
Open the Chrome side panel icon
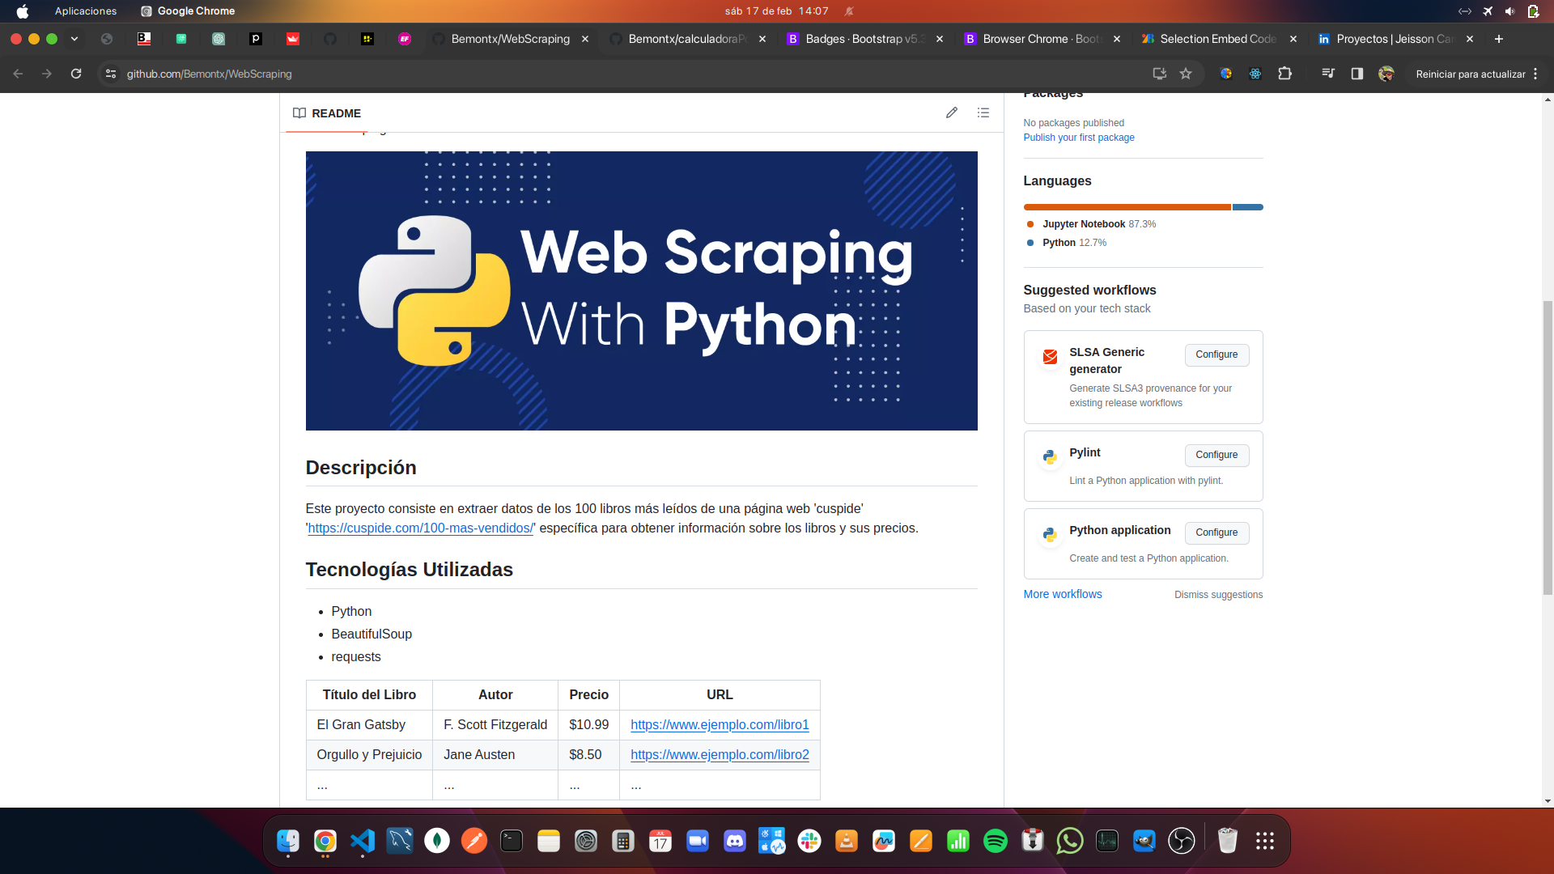[1357, 74]
